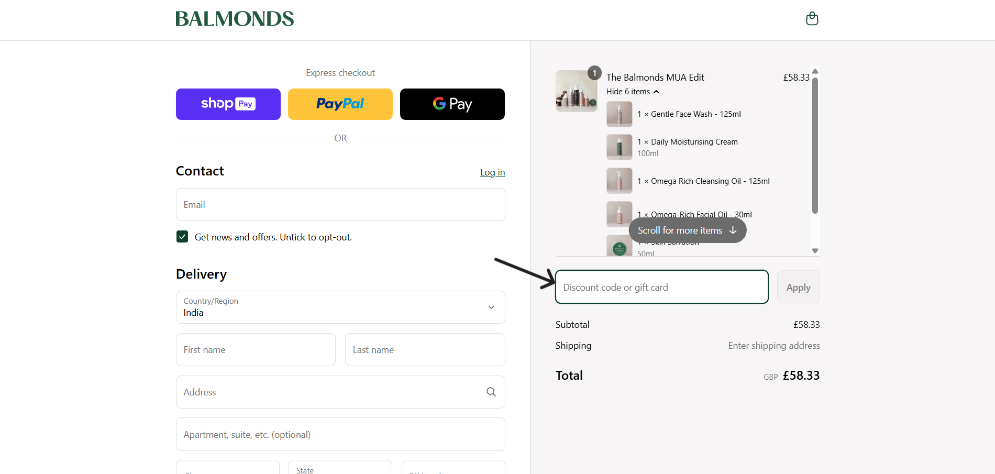
Task: Click Scroll for more items button
Action: click(687, 230)
